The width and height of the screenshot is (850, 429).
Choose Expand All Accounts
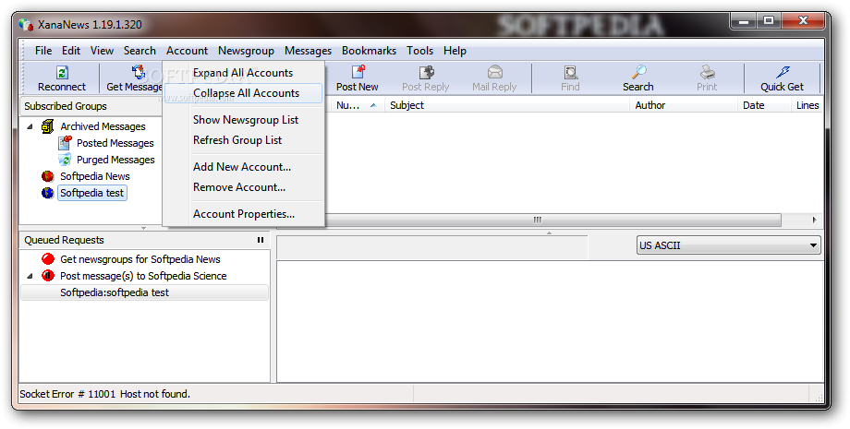click(243, 73)
